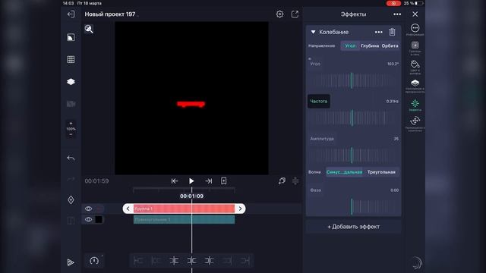Zoom in preview with the plus above 100%
The image size is (486, 273).
click(x=71, y=123)
